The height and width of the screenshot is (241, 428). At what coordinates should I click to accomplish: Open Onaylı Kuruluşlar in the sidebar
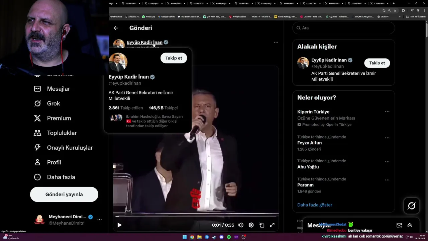coord(63,148)
